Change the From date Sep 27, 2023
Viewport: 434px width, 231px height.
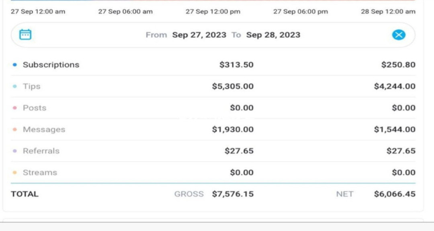tap(199, 35)
